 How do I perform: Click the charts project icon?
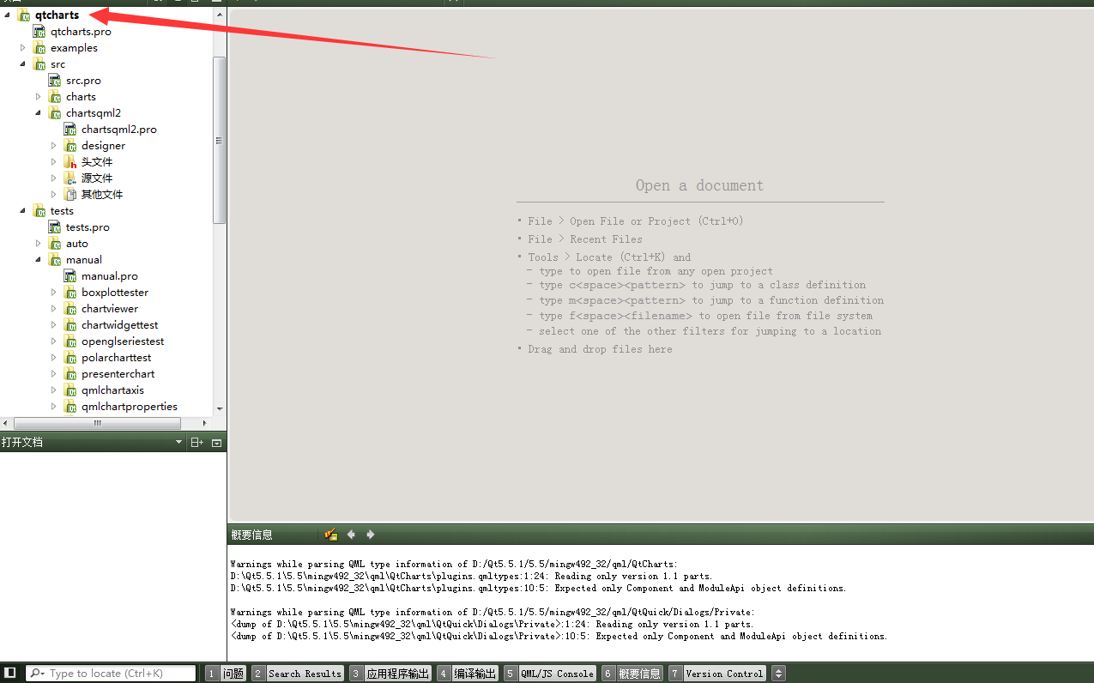click(x=54, y=97)
